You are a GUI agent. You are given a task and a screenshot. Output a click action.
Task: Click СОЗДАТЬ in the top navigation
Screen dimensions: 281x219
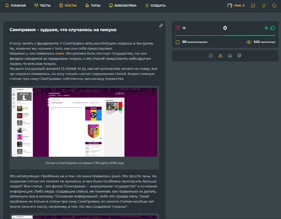coord(156,6)
